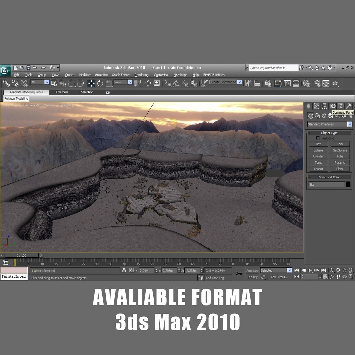Open the Modify tab in the command panel

pyautogui.click(x=316, y=106)
